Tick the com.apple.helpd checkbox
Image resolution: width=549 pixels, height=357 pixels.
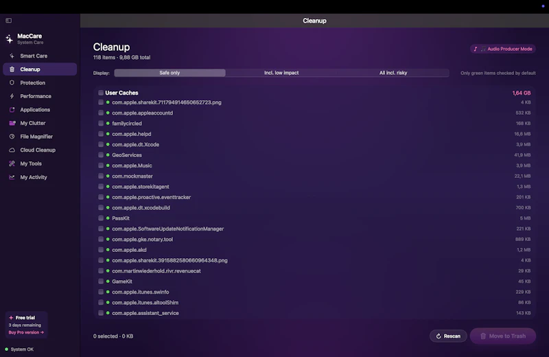click(x=101, y=134)
